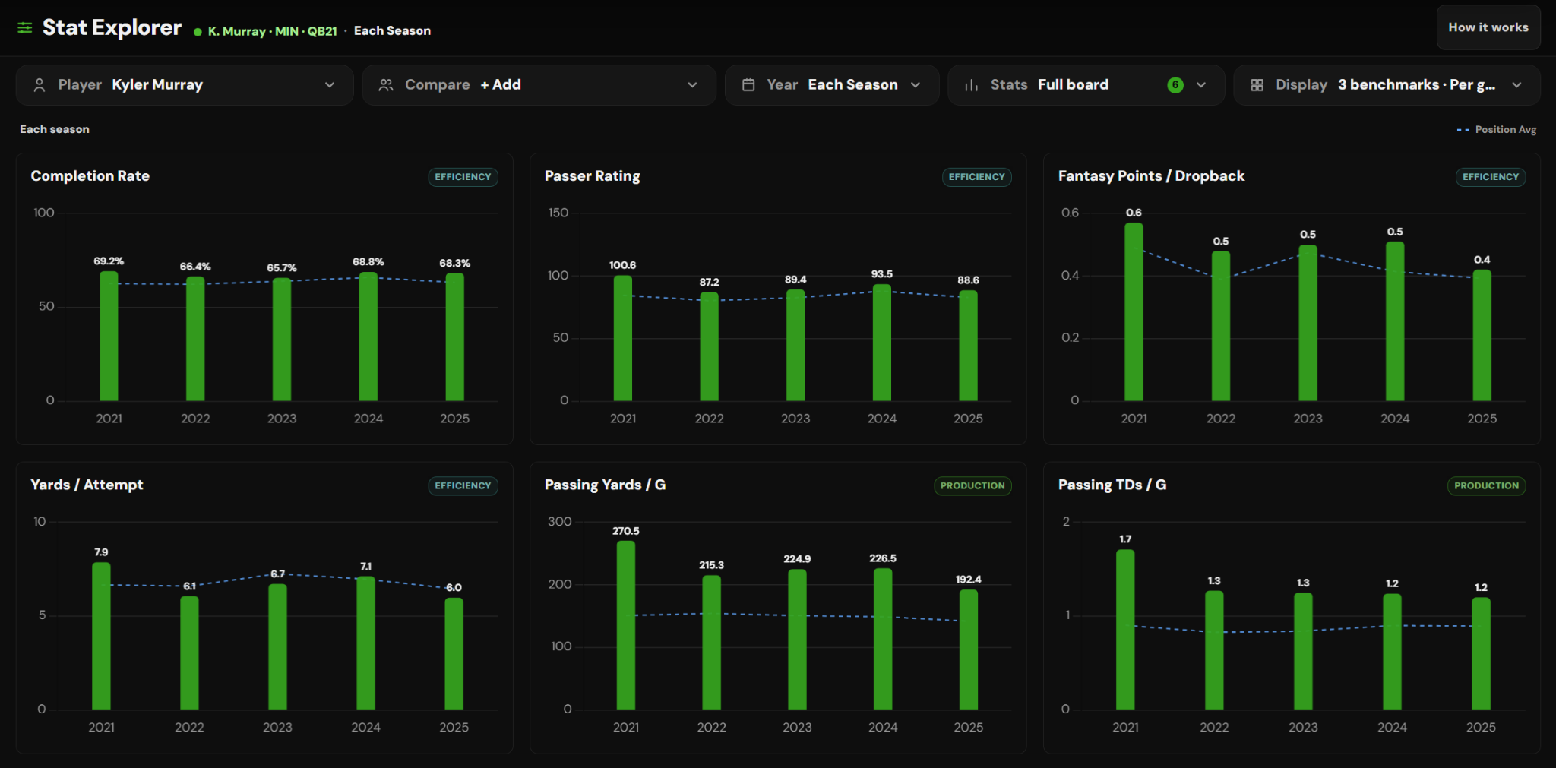Open the Stats Full board menu
The width and height of the screenshot is (1556, 768).
(x=1086, y=85)
